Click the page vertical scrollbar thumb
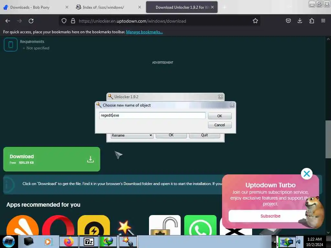331x248 pixels. pyautogui.click(x=328, y=139)
